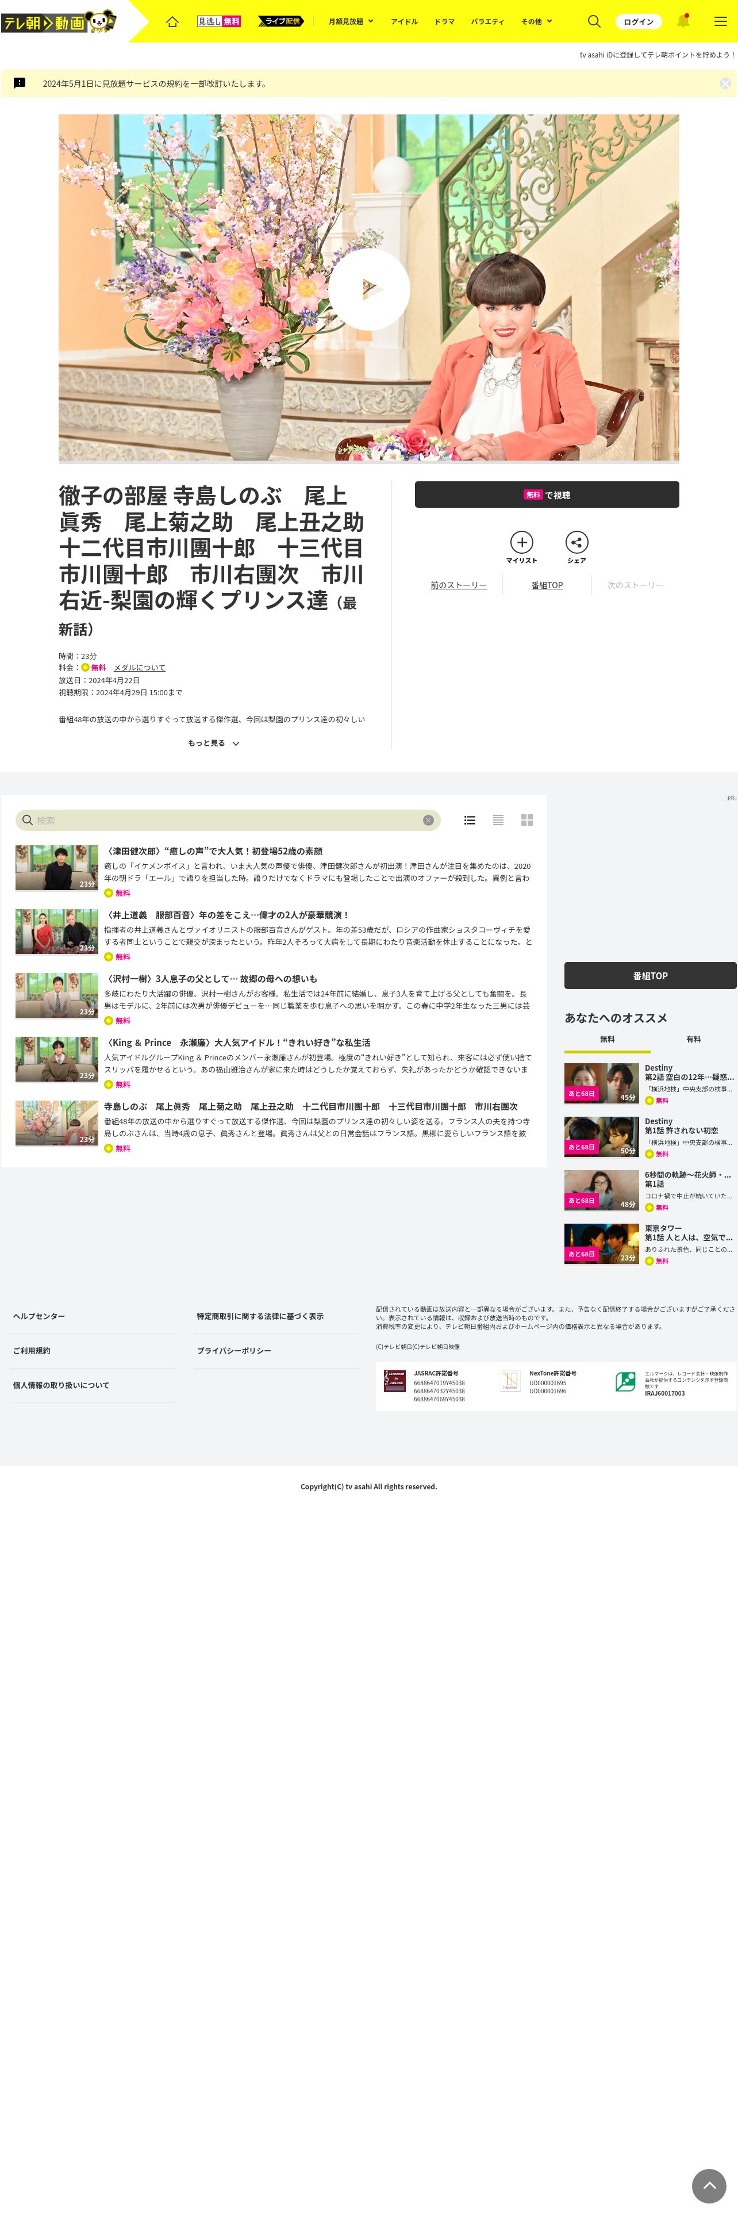Open ヘルプセンター footer link
Viewport: 738px width, 2215px height.
(x=39, y=1316)
